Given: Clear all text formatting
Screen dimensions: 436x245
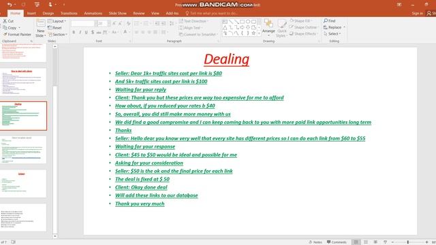Looking at the screenshot, I should coord(128,24).
